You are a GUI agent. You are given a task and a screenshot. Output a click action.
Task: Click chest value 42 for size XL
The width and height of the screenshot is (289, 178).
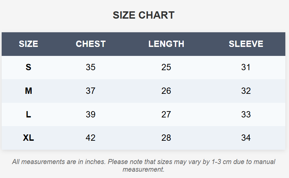[91, 138]
